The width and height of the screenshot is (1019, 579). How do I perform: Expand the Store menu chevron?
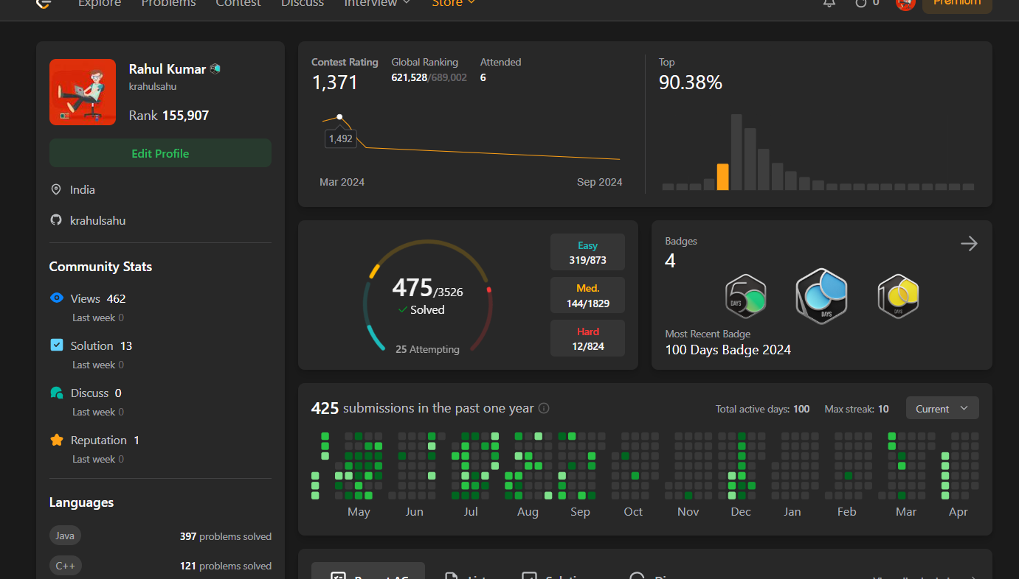tap(471, 3)
